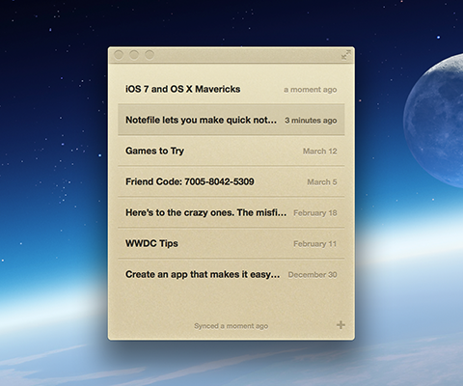Enter fullscreen using the arrows icon

click(345, 55)
